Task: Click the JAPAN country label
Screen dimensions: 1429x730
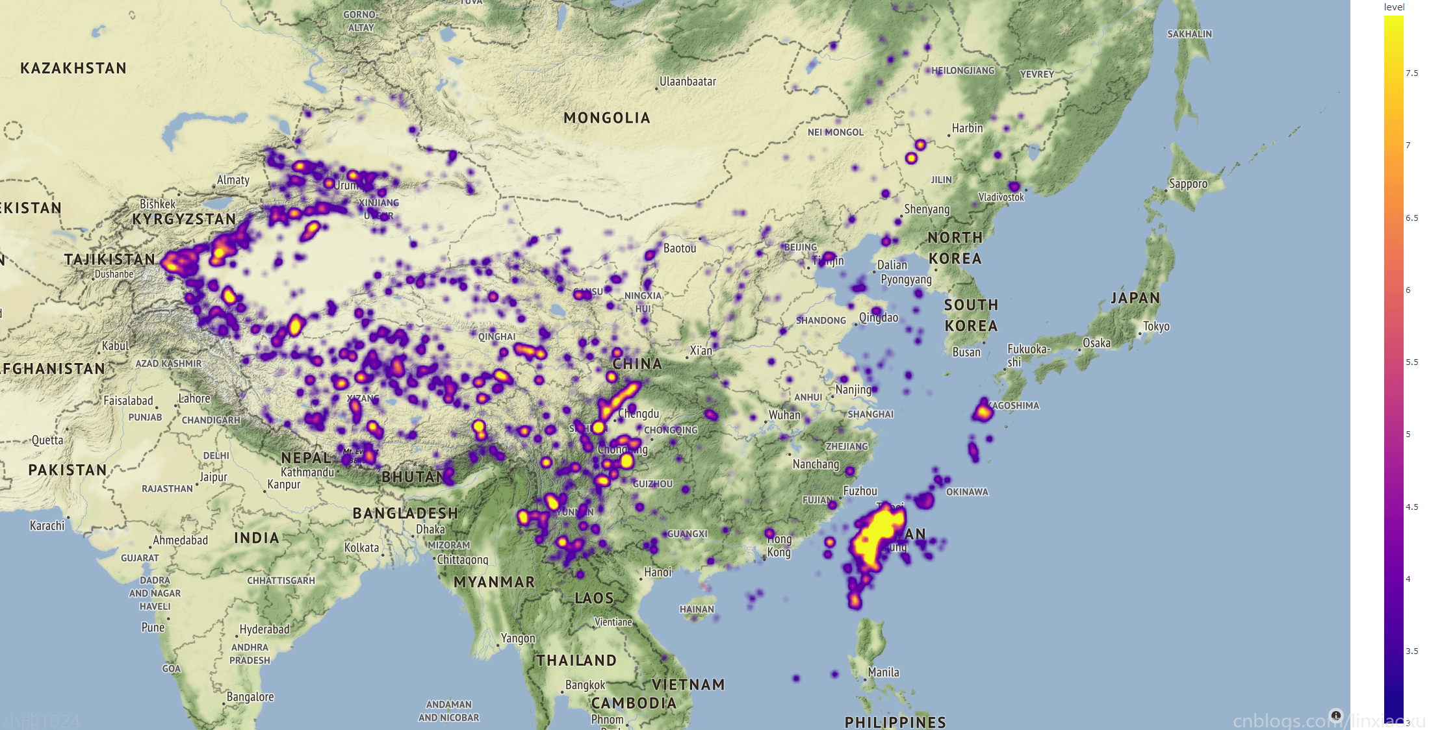Action: [1135, 298]
